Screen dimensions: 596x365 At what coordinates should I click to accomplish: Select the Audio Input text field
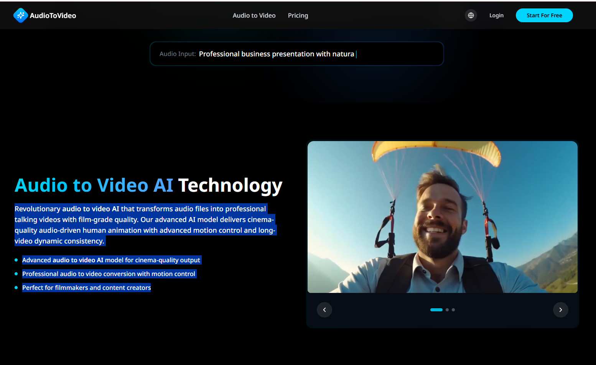[x=296, y=54]
